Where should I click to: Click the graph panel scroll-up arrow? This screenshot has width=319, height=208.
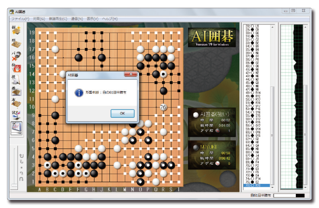click(x=305, y=27)
